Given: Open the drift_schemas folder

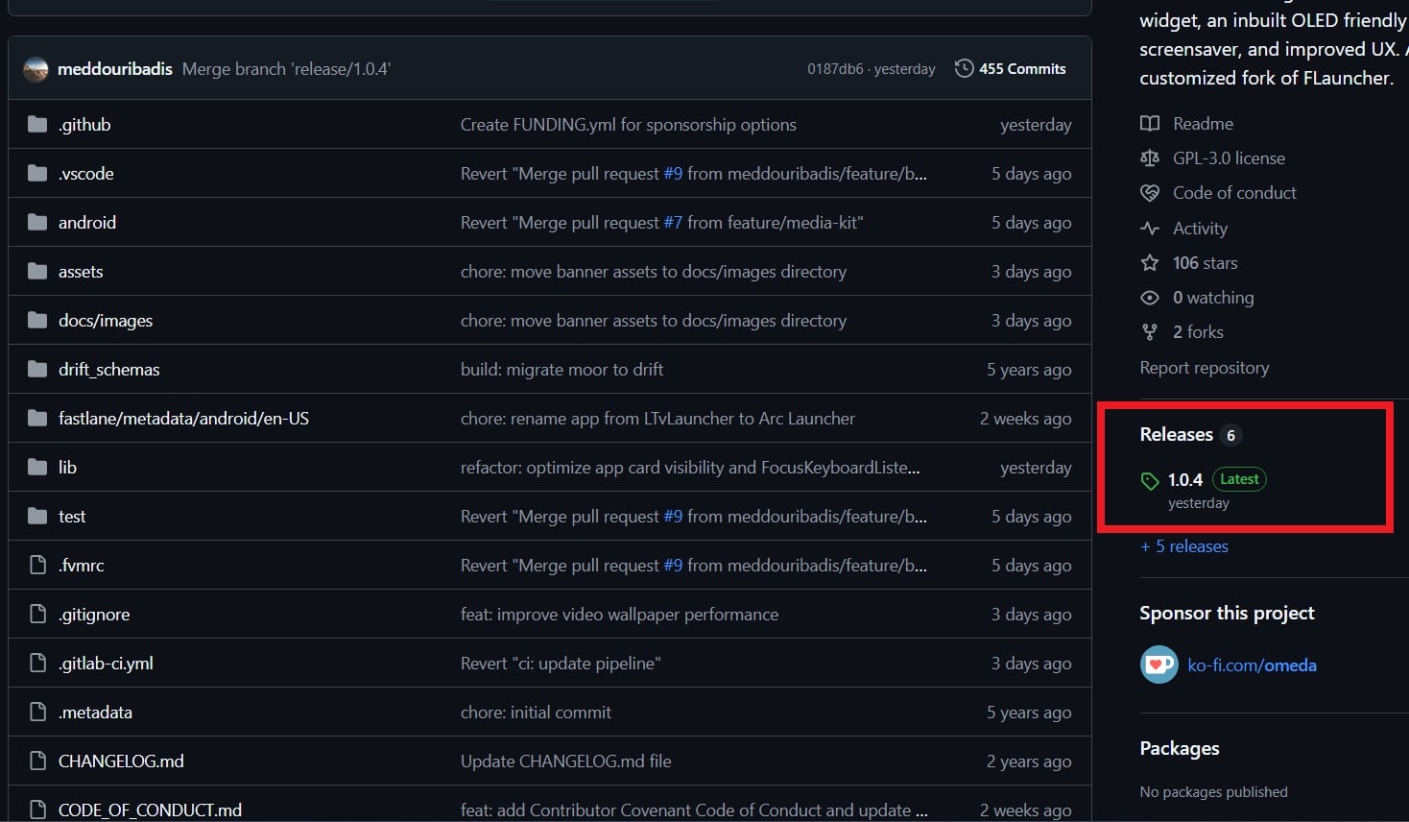Looking at the screenshot, I should (109, 370).
